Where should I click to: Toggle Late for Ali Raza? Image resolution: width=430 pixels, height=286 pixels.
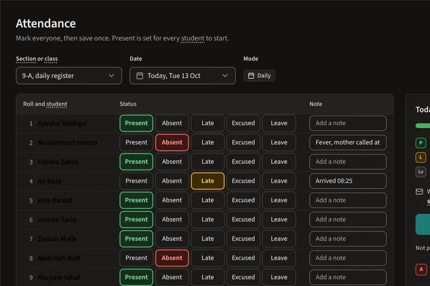(208, 181)
